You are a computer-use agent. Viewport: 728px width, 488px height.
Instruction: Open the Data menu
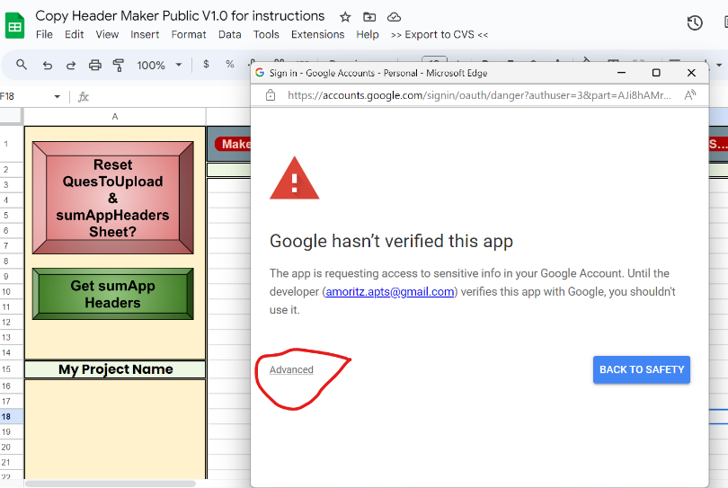(230, 34)
